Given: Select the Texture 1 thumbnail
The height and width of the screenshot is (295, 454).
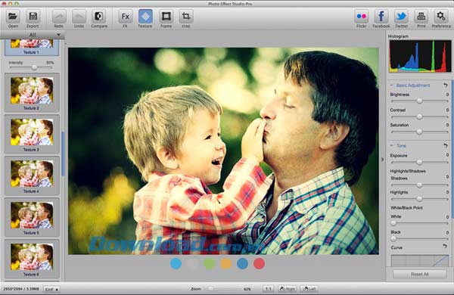Looking at the screenshot, I should tap(32, 48).
